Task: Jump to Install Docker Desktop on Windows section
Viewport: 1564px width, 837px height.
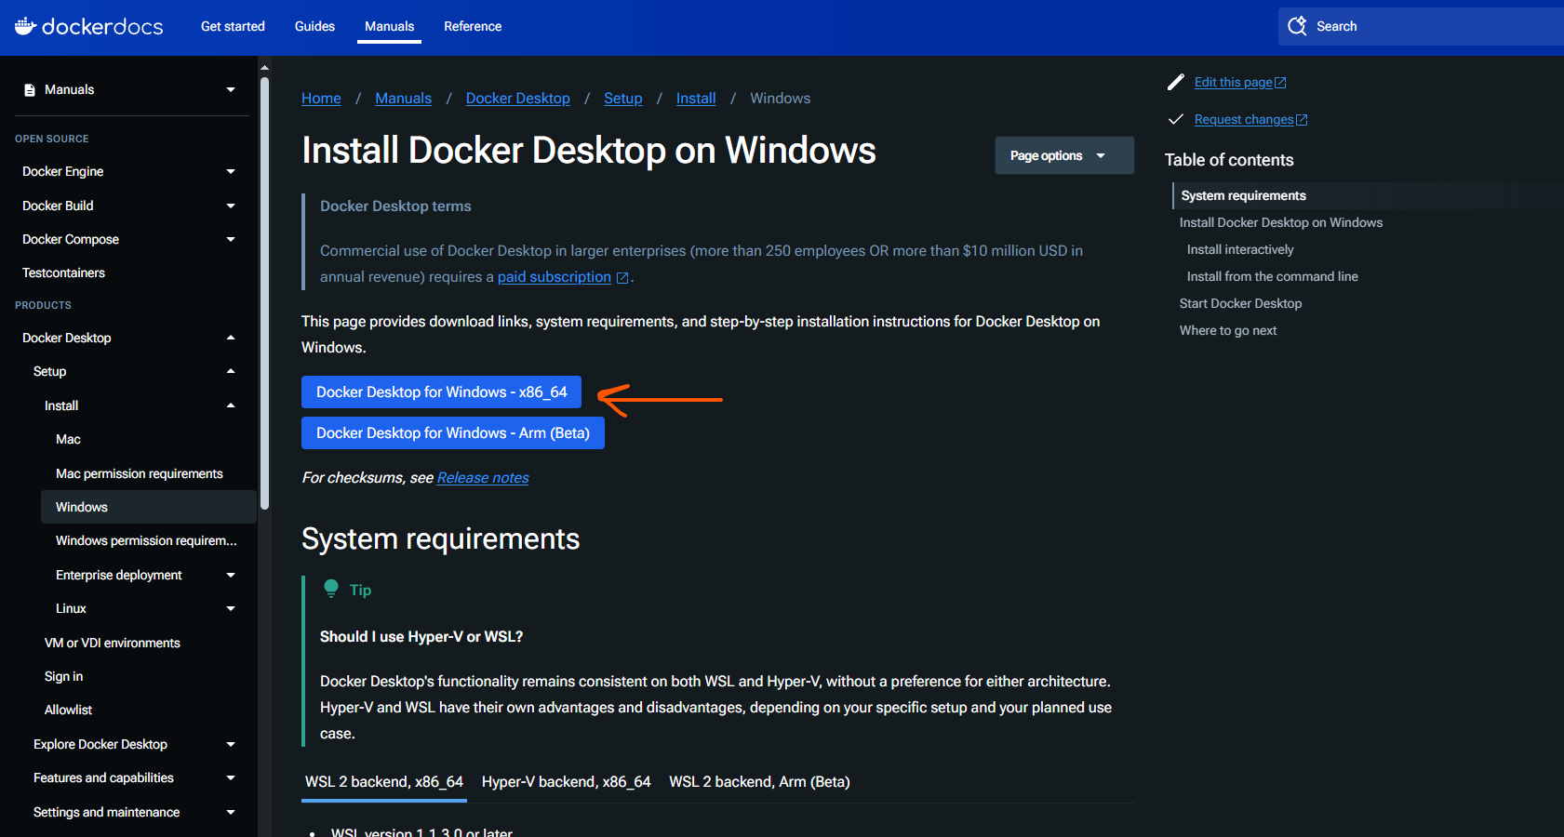Action: (1281, 222)
